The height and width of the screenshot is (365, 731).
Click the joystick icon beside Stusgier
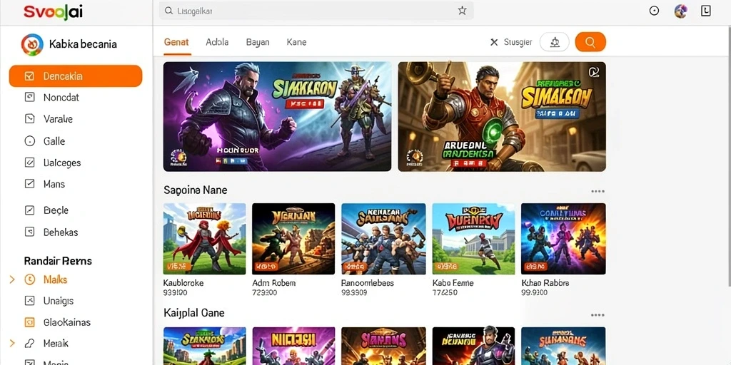(554, 42)
